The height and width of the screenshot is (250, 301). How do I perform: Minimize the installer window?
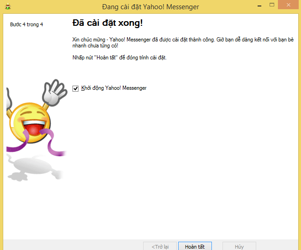tap(259, 6)
